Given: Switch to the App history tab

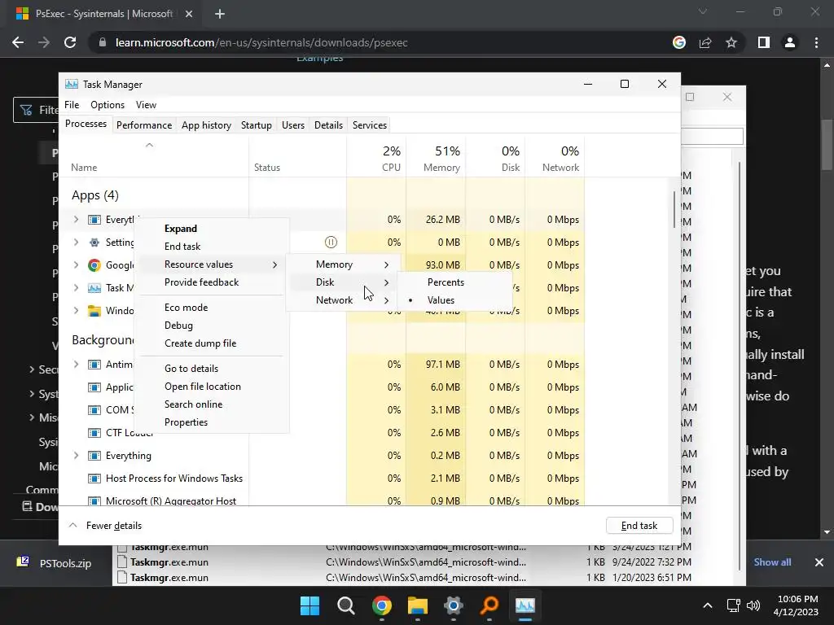Looking at the screenshot, I should click(x=206, y=125).
